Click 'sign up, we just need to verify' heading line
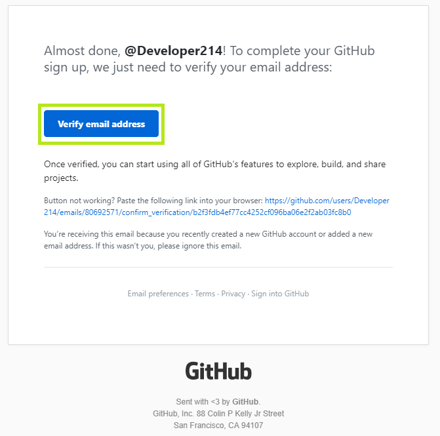Image resolution: width=440 pixels, height=436 pixels. coord(188,68)
